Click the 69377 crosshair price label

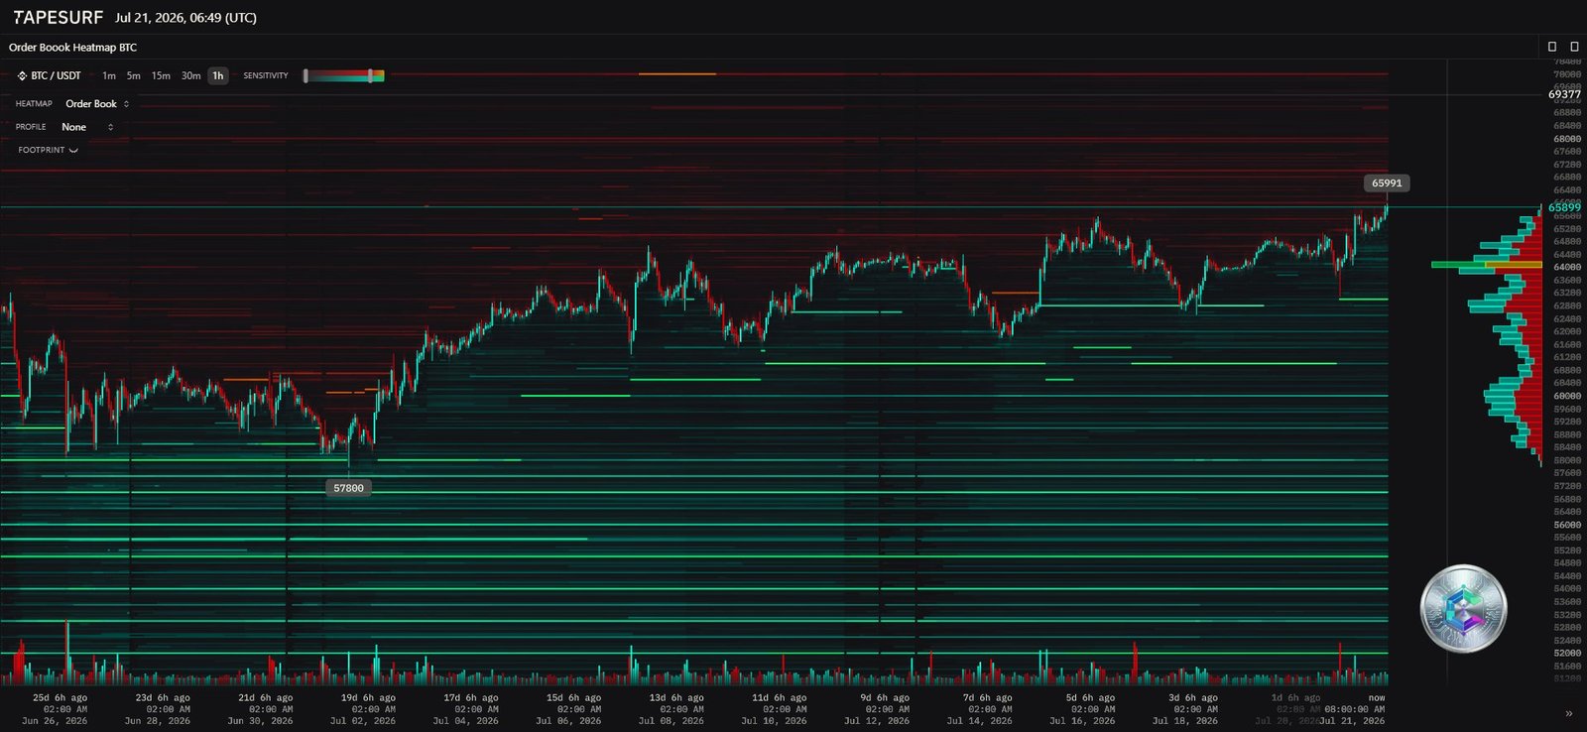pos(1564,95)
